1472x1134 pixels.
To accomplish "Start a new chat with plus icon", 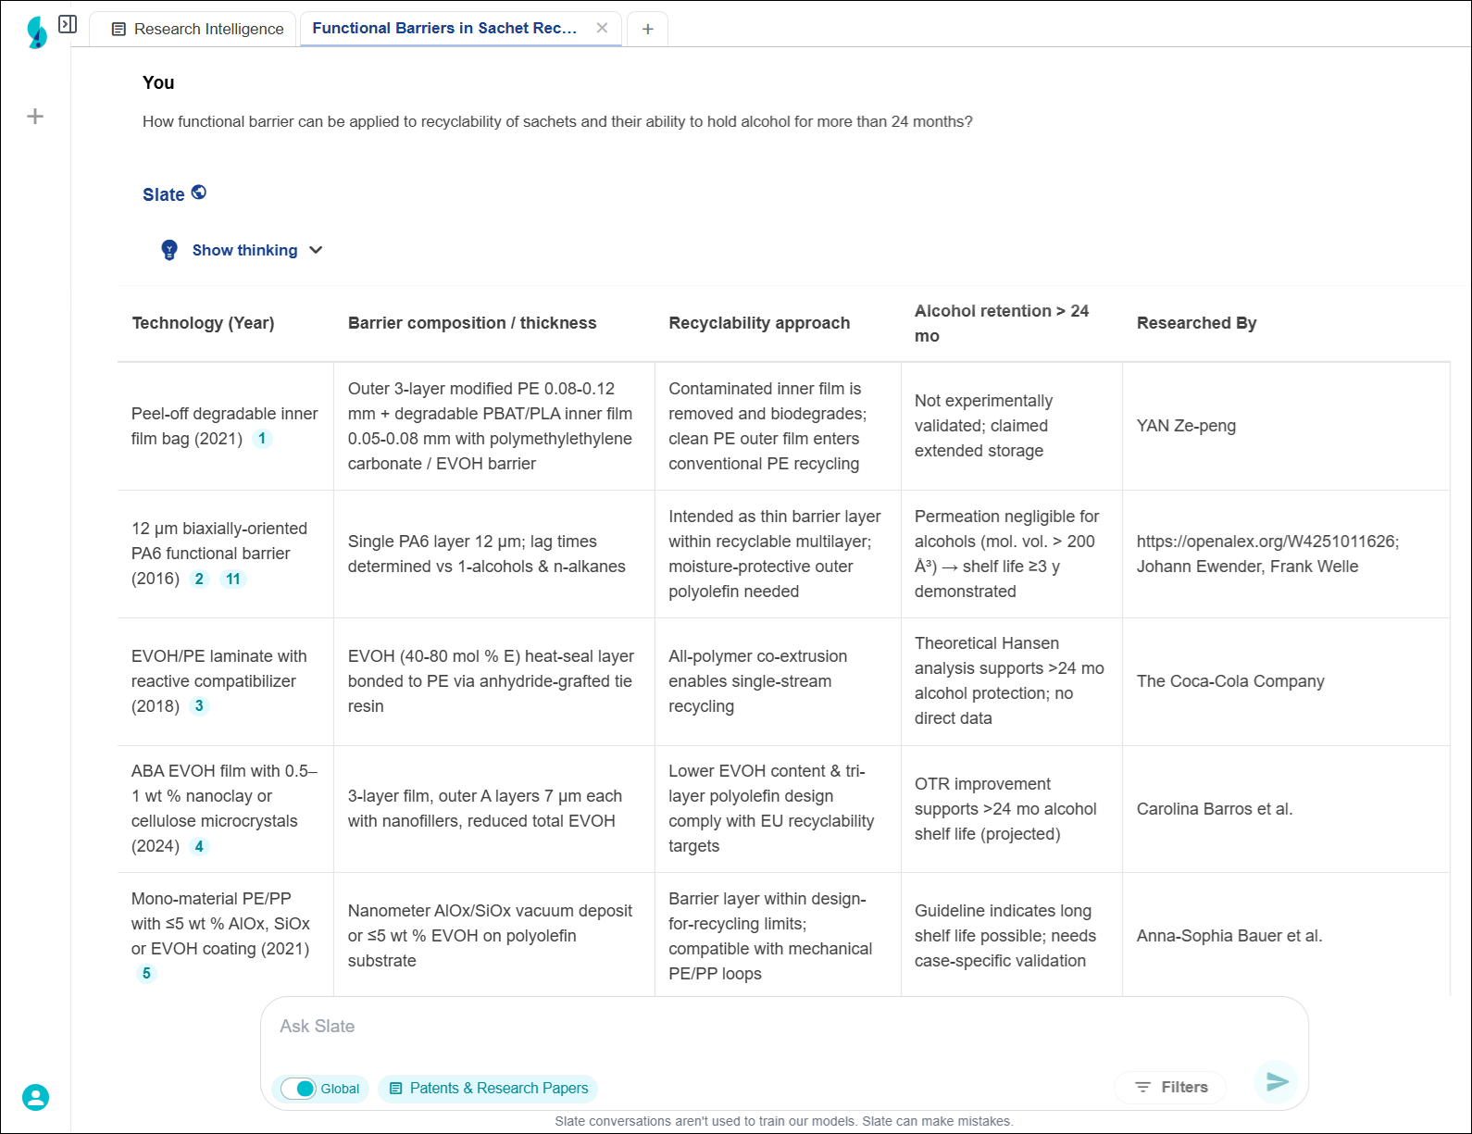I will (35, 117).
